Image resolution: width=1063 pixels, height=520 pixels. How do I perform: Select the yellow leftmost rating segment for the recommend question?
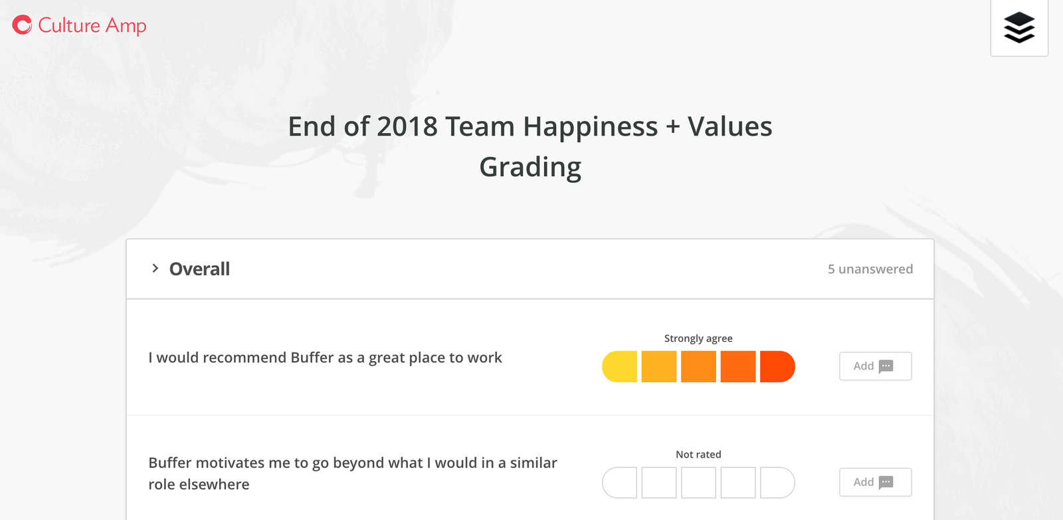[619, 366]
